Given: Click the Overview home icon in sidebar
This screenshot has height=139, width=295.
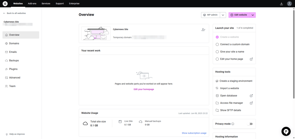Looking at the screenshot, I should coord(6,35).
